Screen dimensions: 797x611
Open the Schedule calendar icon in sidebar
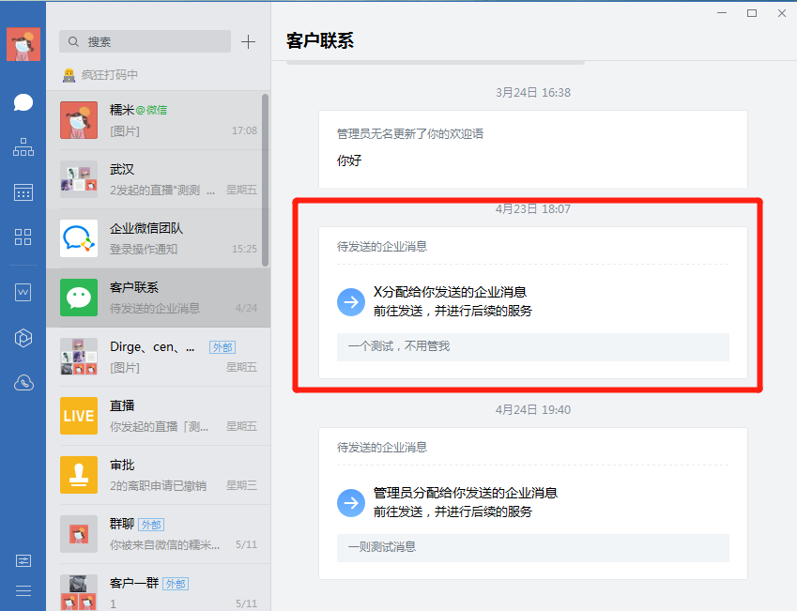23,192
